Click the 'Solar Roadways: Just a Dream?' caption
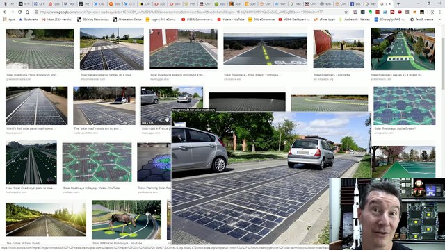Viewport: 445px width, 250px height. pos(395,128)
